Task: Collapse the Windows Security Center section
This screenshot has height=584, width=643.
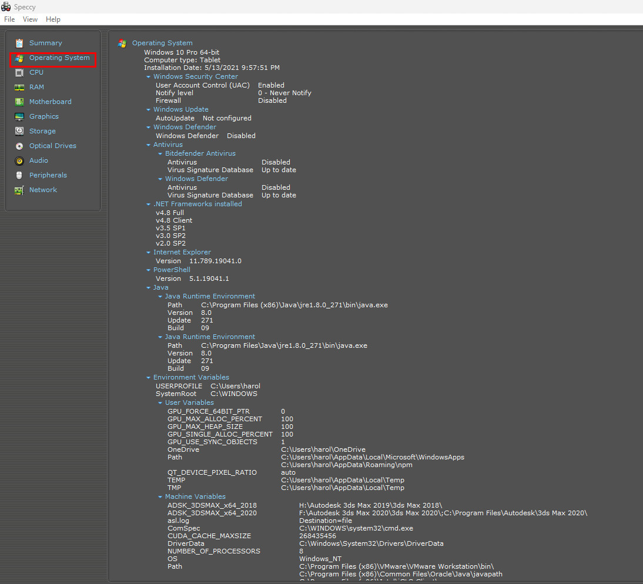Action: [x=149, y=76]
